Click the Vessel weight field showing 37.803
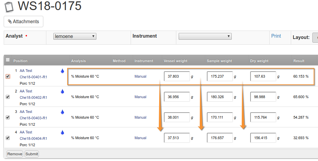Image resolution: width=318 pixels, height=161 pixels. [177, 76]
